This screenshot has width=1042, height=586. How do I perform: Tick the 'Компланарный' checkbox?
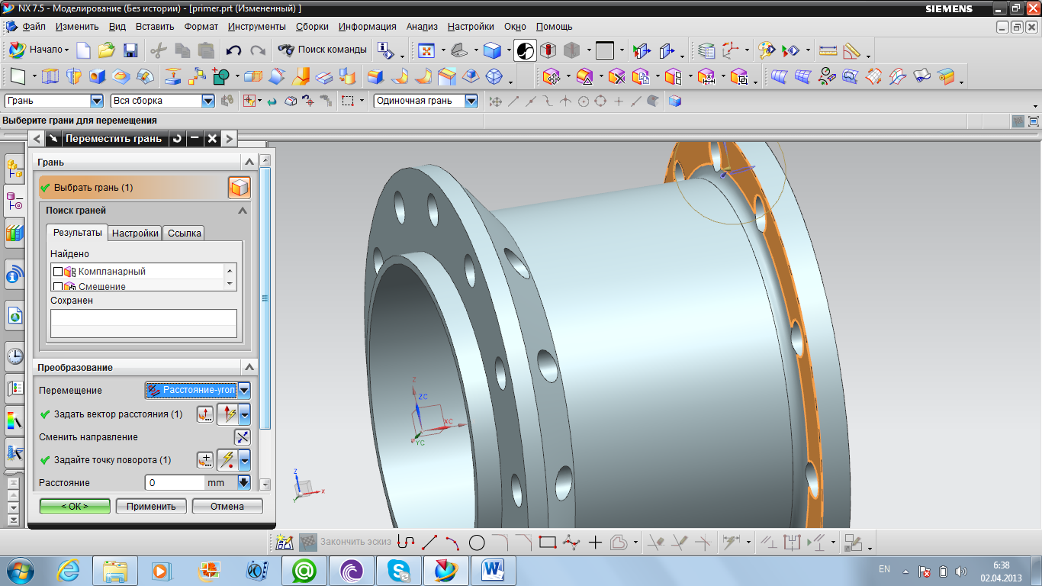(58, 272)
